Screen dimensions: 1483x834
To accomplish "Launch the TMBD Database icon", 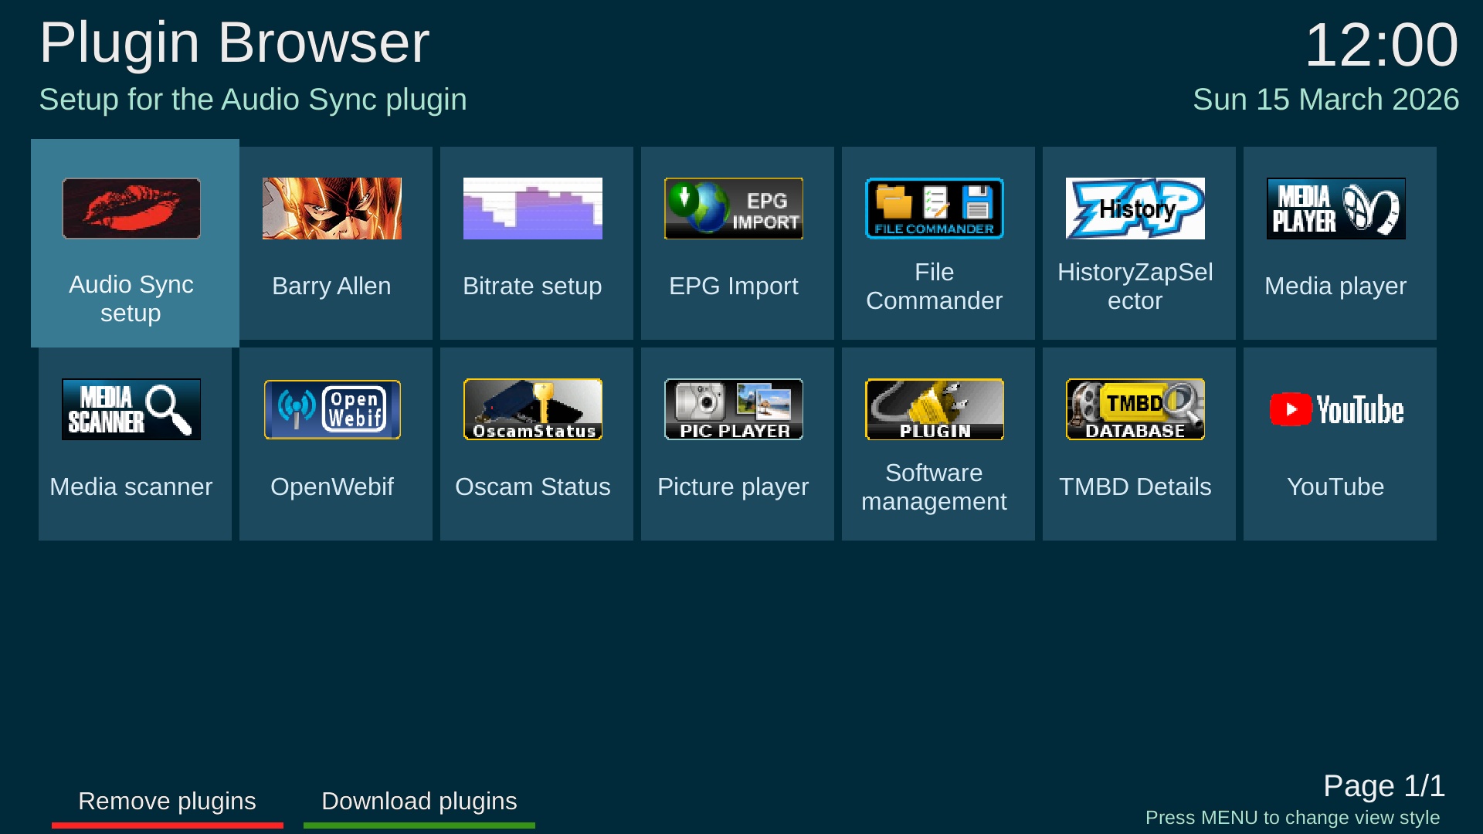I will [1135, 409].
